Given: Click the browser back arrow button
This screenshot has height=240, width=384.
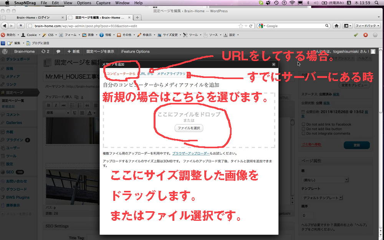Looking at the screenshot, I should [4, 26].
